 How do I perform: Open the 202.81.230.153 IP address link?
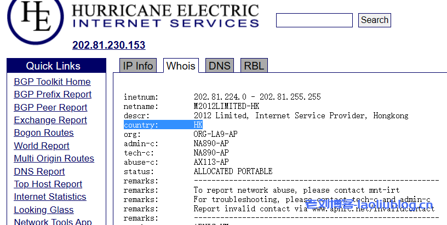point(108,45)
